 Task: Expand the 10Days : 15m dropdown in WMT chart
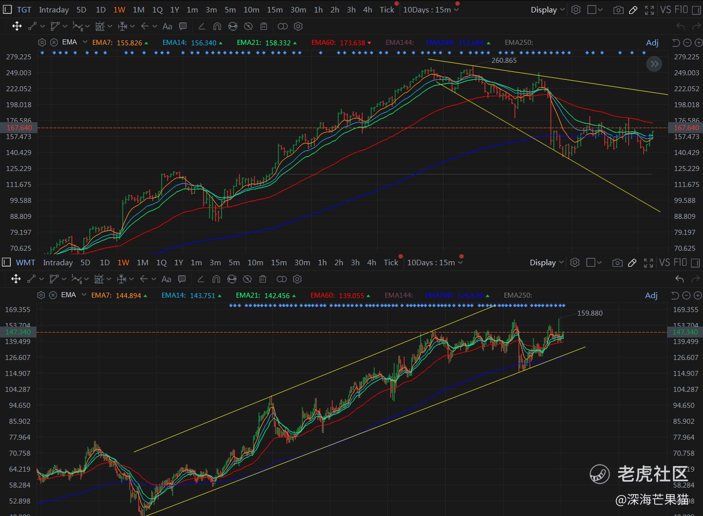click(435, 263)
